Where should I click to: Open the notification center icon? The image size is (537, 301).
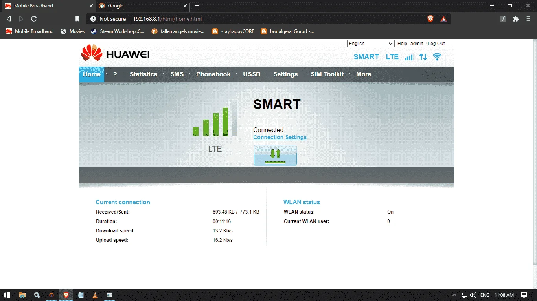tap(524, 295)
